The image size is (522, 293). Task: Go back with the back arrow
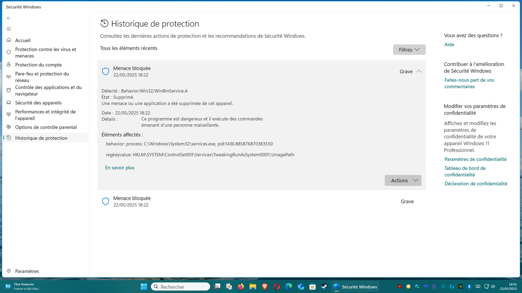click(9, 18)
